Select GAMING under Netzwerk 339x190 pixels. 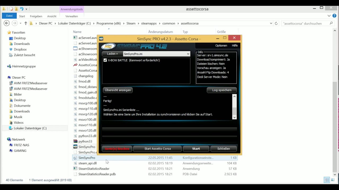click(x=20, y=151)
